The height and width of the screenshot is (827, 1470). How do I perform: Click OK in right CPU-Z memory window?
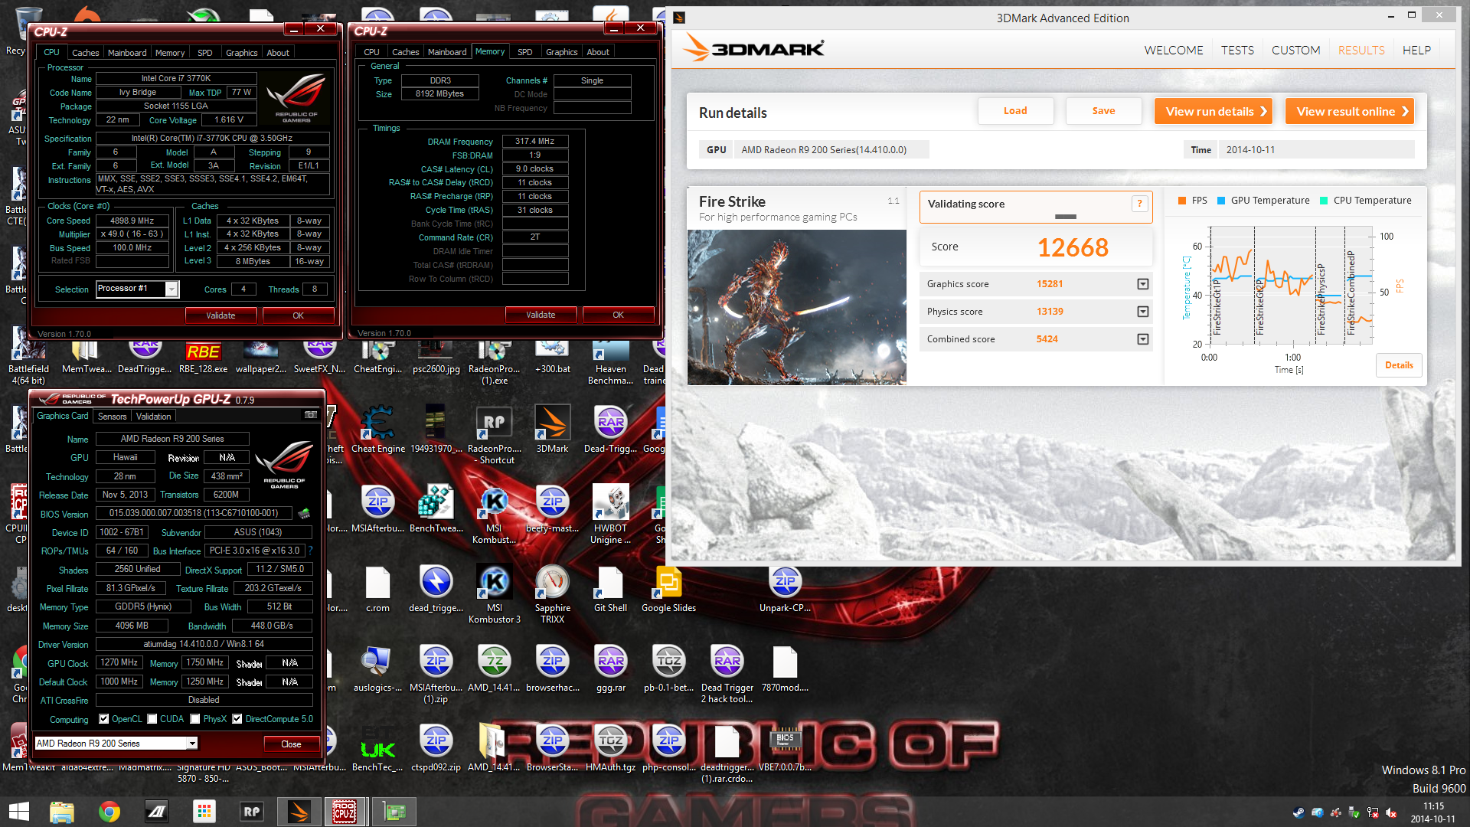coord(618,315)
